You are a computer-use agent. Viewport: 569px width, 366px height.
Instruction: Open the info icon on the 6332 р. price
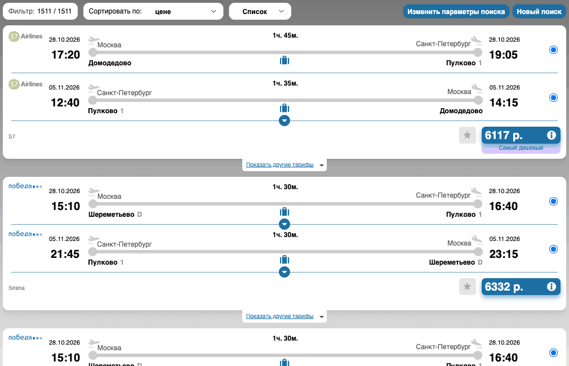(551, 287)
